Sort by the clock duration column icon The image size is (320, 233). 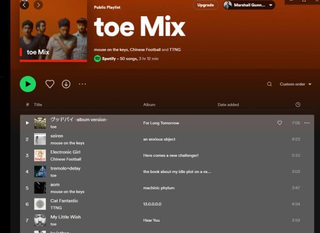(x=298, y=105)
